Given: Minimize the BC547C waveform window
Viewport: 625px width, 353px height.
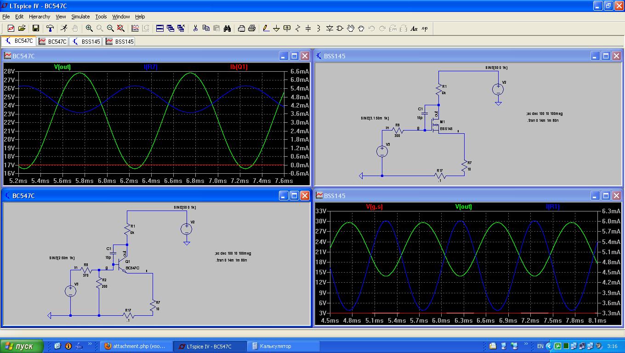Looking at the screenshot, I should click(283, 56).
